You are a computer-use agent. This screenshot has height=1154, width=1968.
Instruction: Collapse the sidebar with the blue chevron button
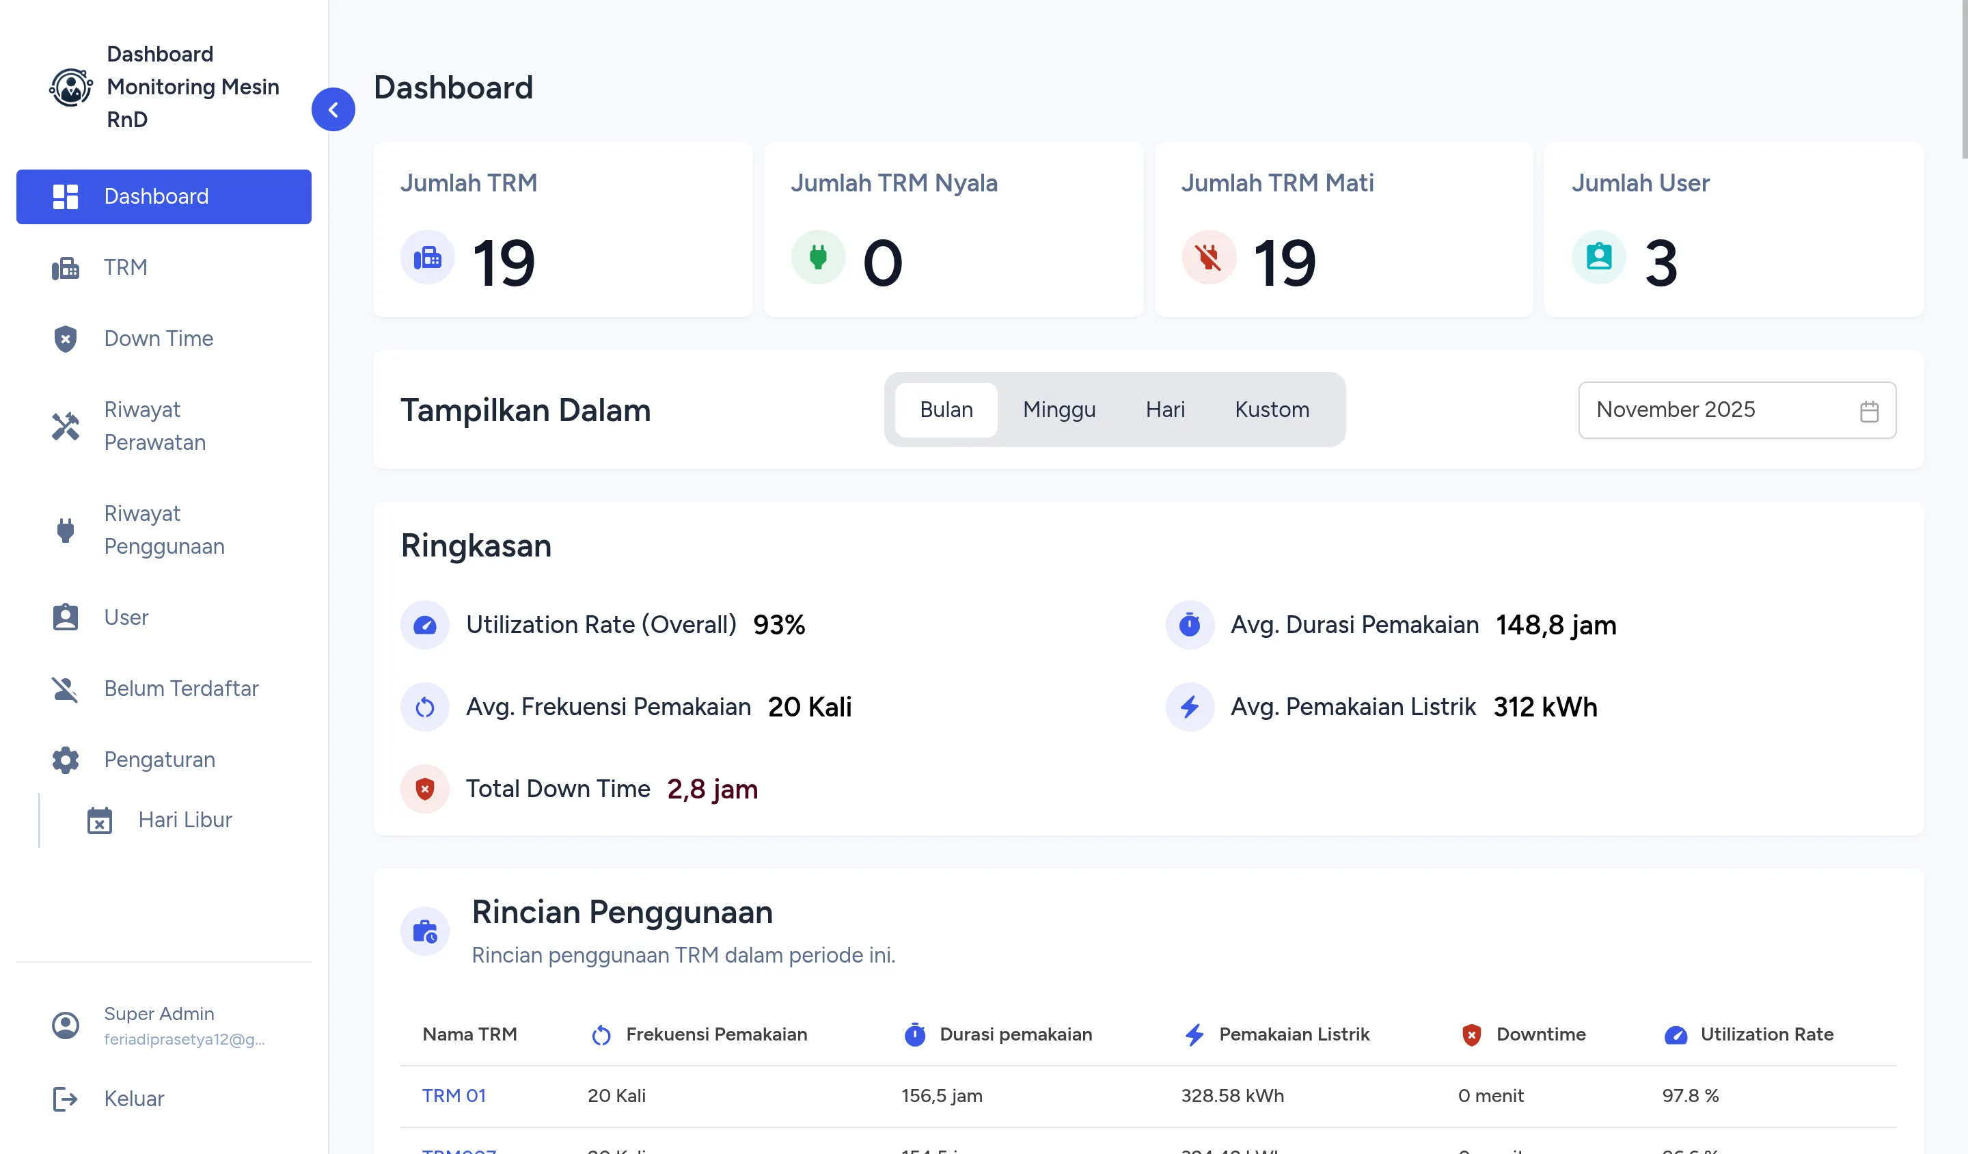coord(333,109)
